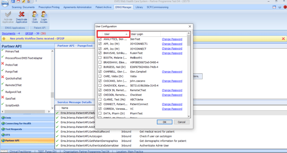Click the Name column header in Service Message Details
This screenshot has height=153, width=287.
click(65, 108)
